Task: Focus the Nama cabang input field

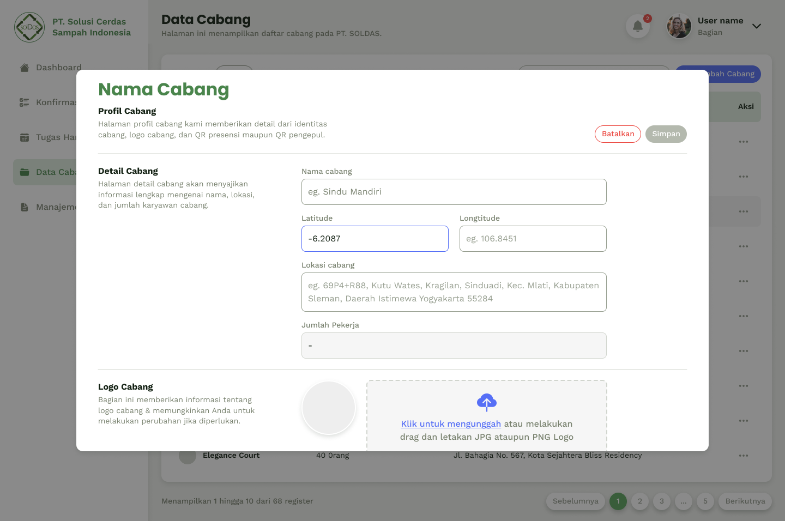Action: click(x=454, y=192)
